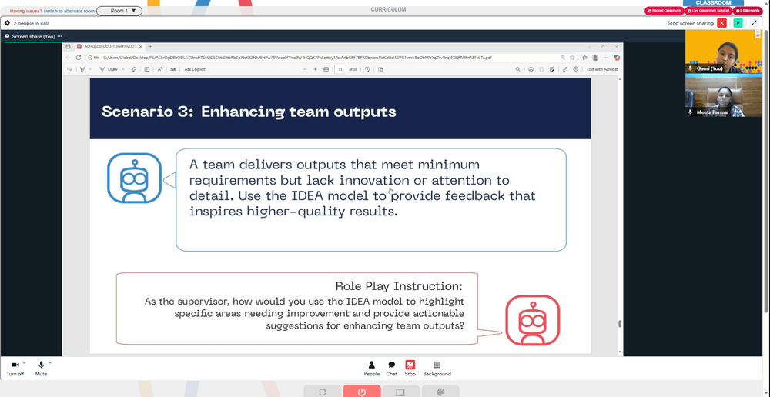Image resolution: width=770 pixels, height=397 pixels.
Task: Click the CLASSROOM tab at top right
Action: pyautogui.click(x=713, y=3)
